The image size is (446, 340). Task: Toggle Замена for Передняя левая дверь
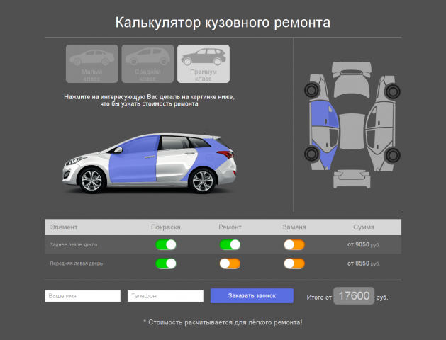tap(294, 263)
